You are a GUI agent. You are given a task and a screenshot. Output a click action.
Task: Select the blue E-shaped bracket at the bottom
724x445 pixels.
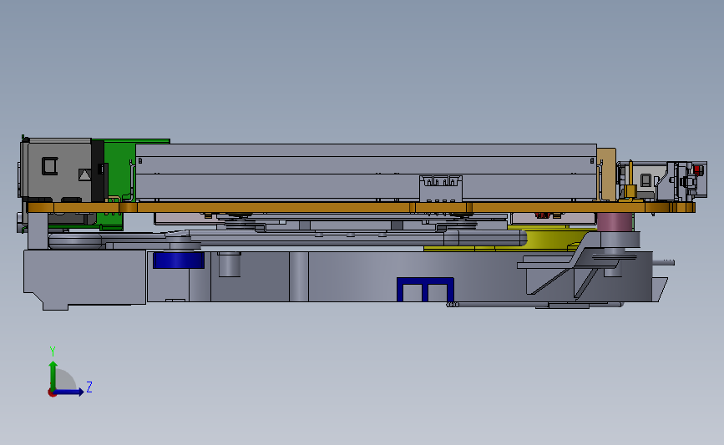pyautogui.click(x=425, y=290)
